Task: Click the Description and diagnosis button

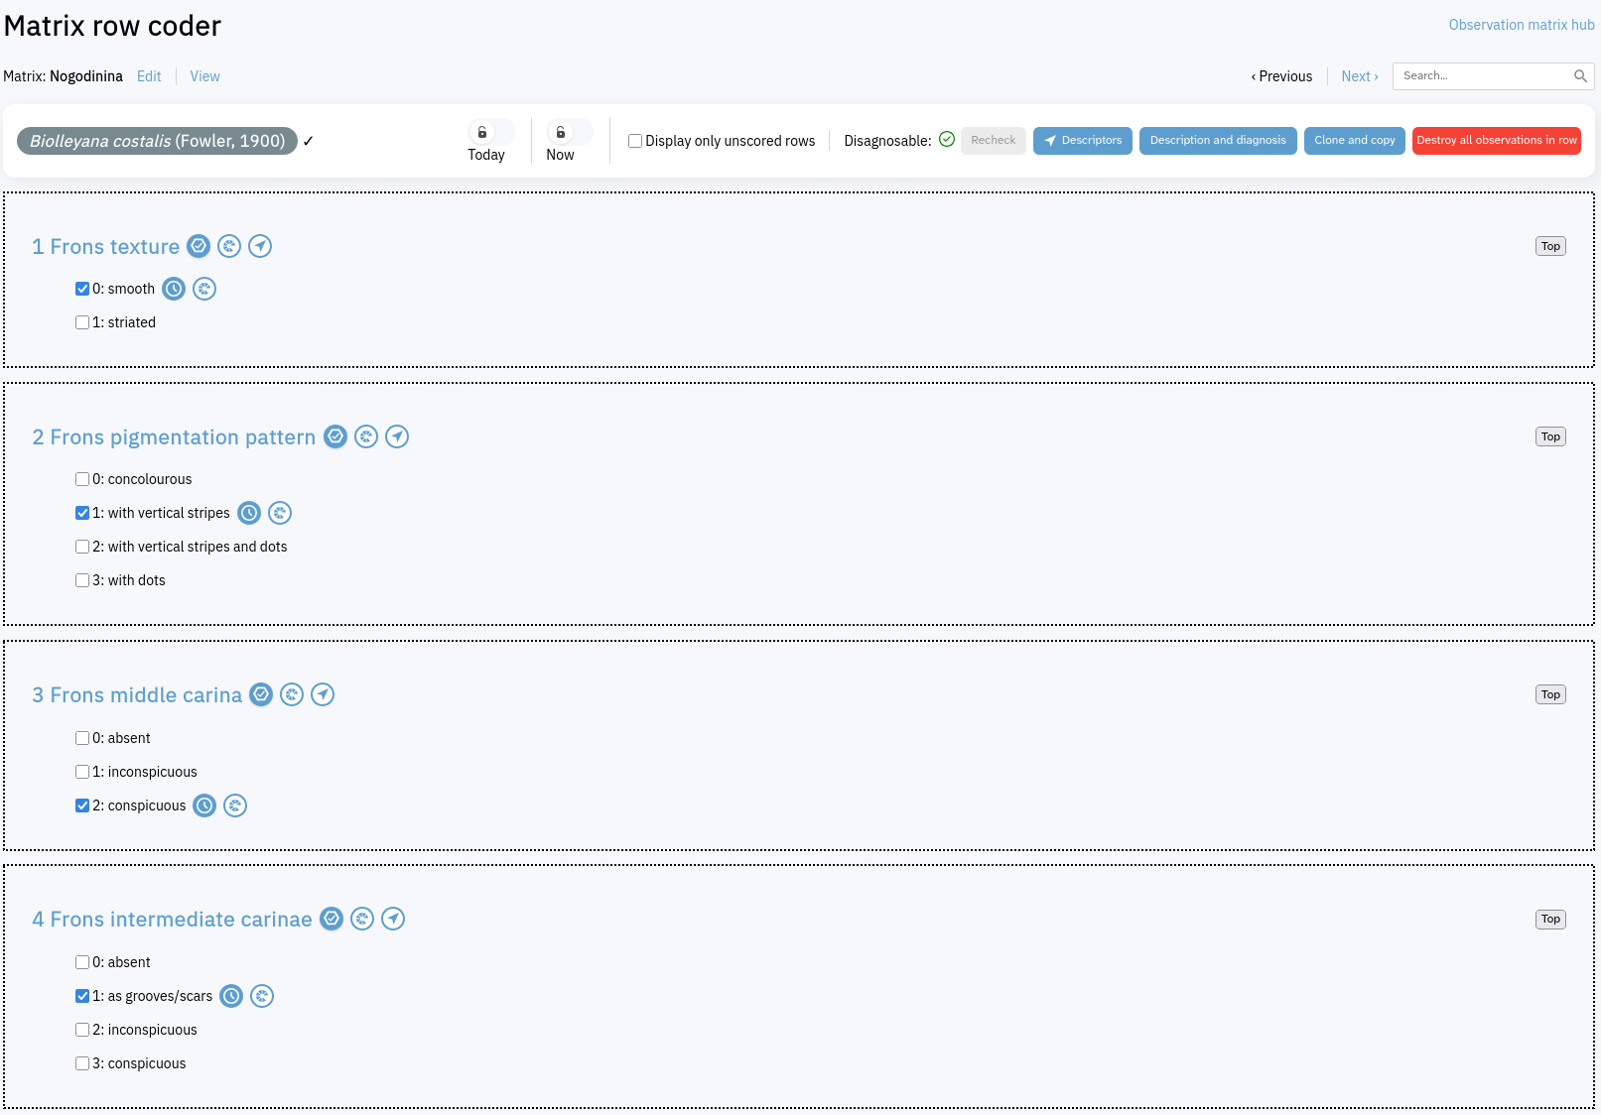Action: click(1217, 141)
